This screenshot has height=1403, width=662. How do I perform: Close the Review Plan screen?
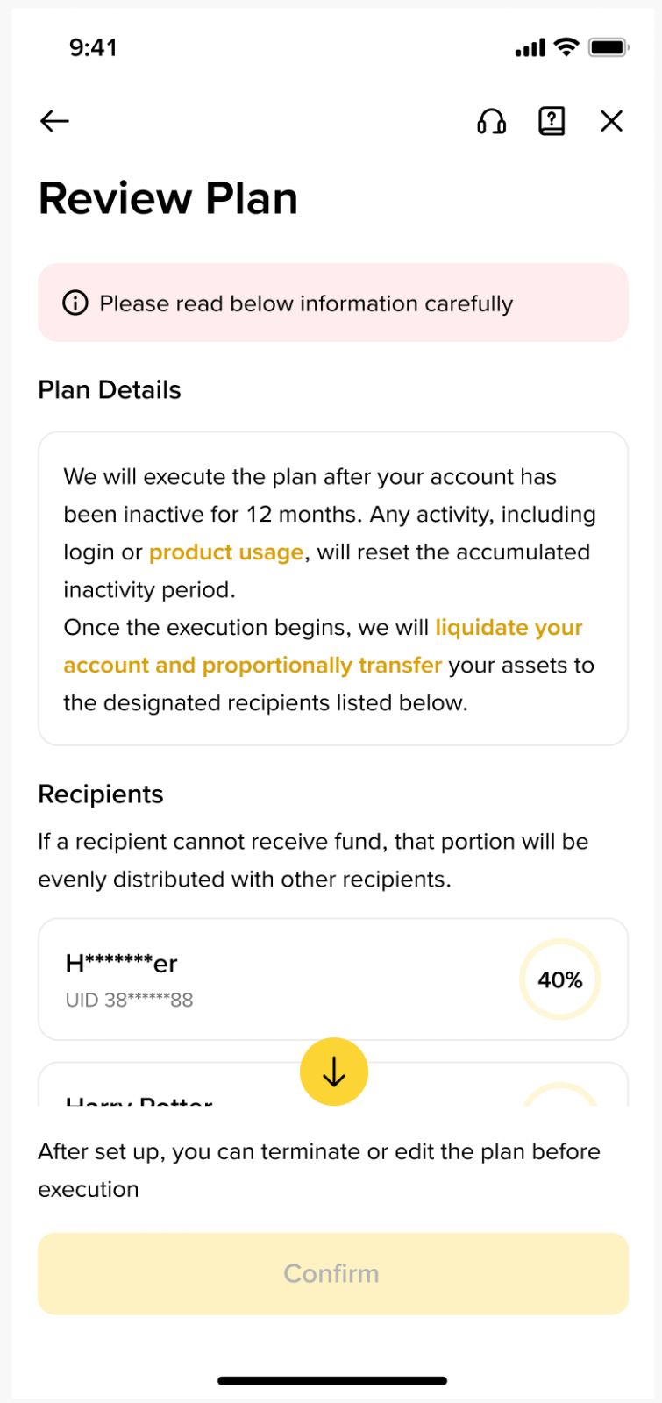pos(612,121)
